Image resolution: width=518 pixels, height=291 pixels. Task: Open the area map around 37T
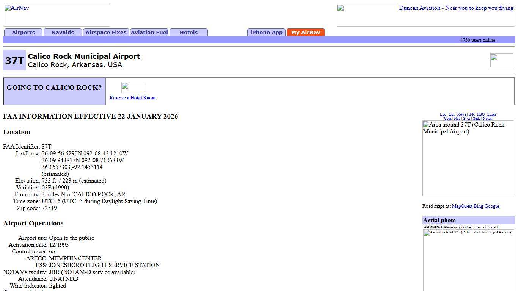[468, 158]
